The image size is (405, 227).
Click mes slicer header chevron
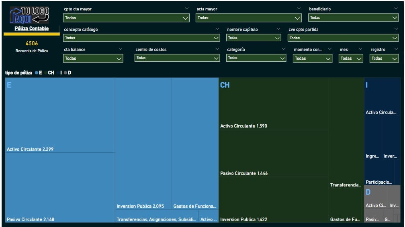pos(360,49)
